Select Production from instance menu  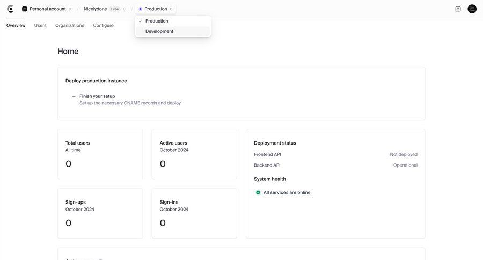(x=173, y=21)
